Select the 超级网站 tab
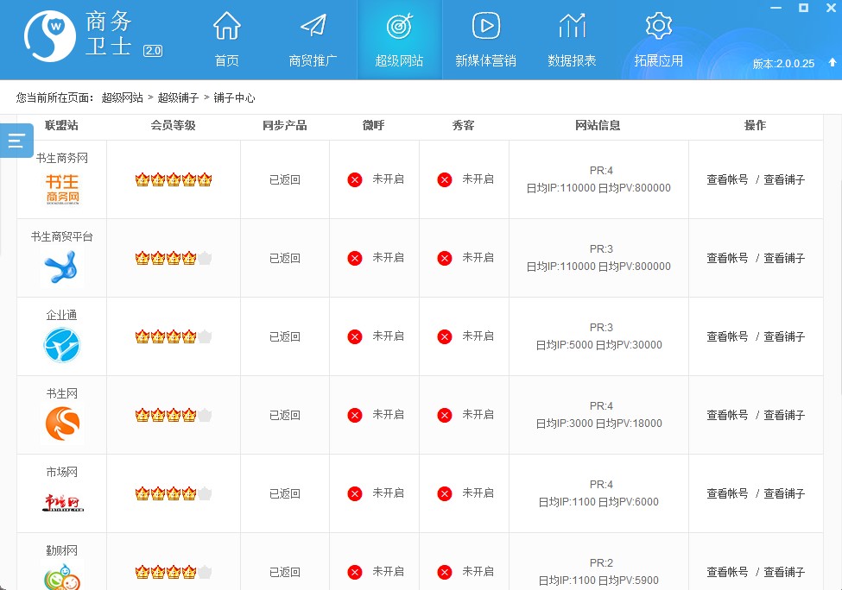The width and height of the screenshot is (842, 590). (399, 40)
